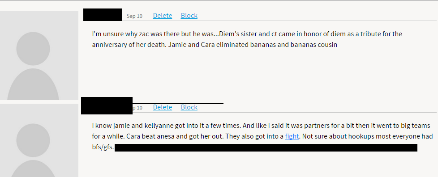Click the line starting "anniversary of her death"
Viewport: 438px width, 177px height.
point(215,45)
